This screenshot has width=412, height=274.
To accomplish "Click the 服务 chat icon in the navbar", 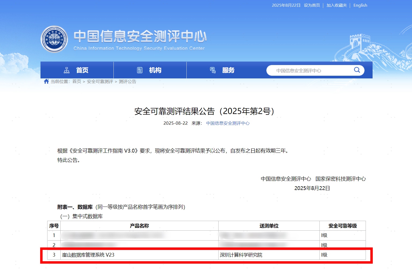I will click(213, 70).
